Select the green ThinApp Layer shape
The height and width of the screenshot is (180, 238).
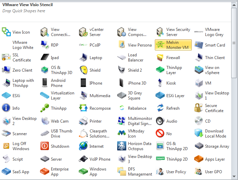tap(160, 70)
